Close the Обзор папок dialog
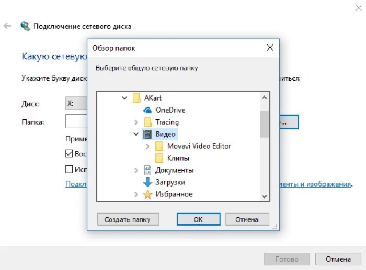The height and width of the screenshot is (270, 366). [x=270, y=48]
